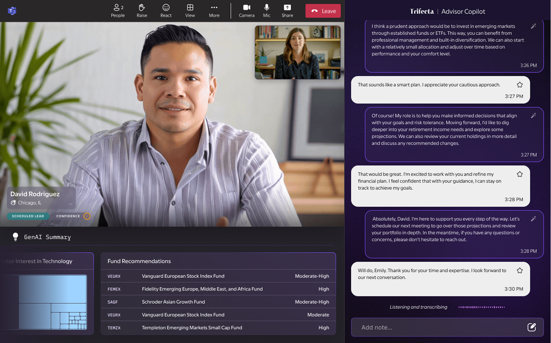The image size is (551, 343).
Task: Select the FEMEX ticker row
Action: [218, 289]
